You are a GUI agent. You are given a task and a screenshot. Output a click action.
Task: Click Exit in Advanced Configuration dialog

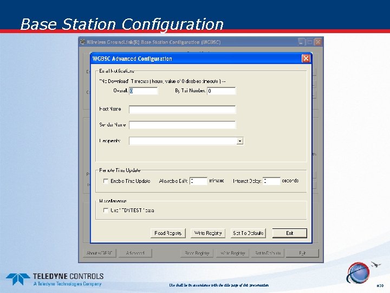(289, 233)
